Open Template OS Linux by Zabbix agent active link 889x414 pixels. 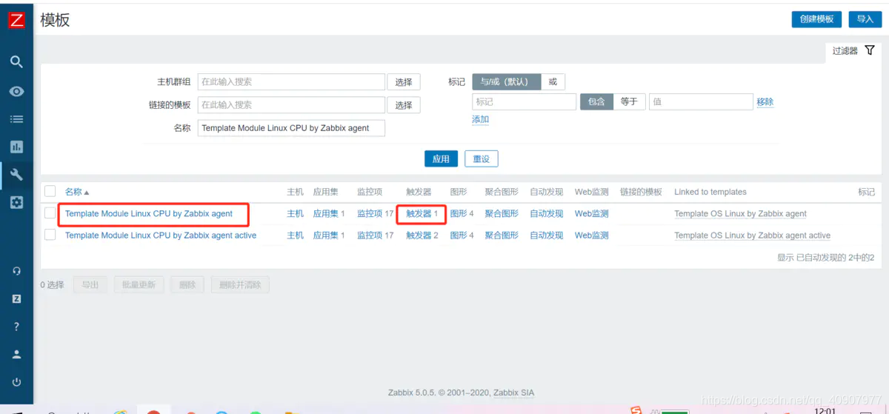[752, 235]
